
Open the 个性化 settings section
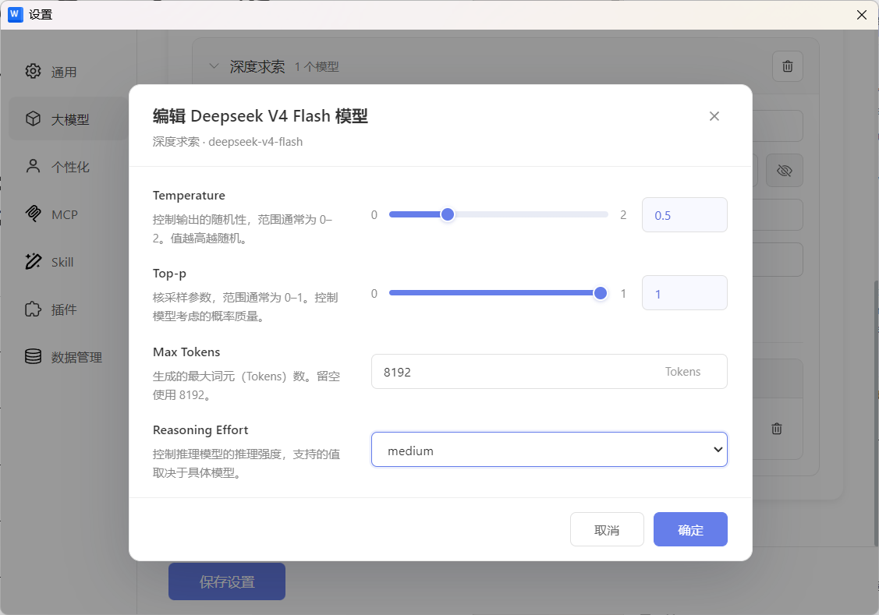[68, 166]
